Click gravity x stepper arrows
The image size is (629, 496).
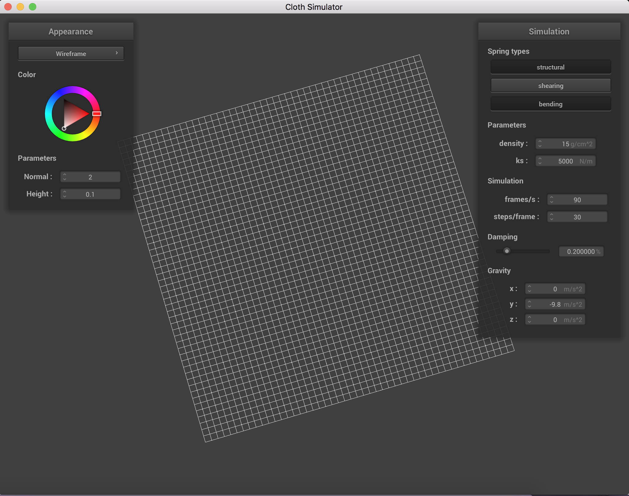pyautogui.click(x=529, y=289)
